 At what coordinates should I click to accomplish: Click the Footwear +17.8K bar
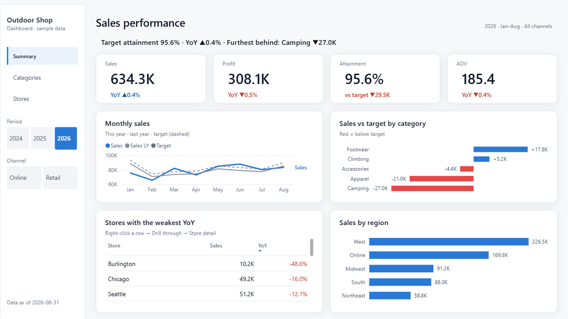[x=501, y=149]
